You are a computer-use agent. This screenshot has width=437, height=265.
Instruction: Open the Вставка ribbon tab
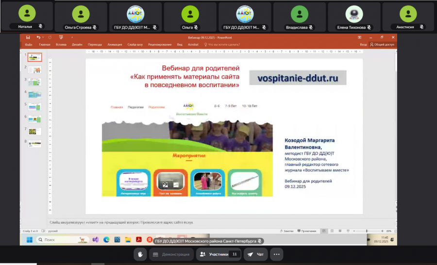[61, 44]
